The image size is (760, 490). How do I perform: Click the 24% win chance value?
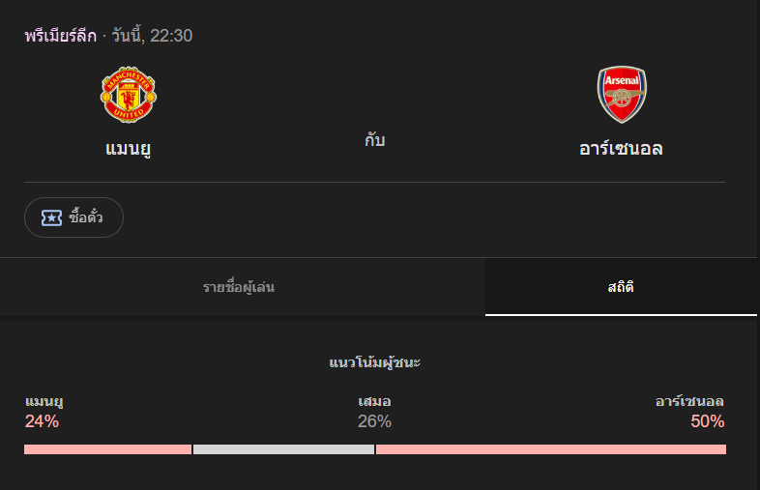(x=42, y=421)
